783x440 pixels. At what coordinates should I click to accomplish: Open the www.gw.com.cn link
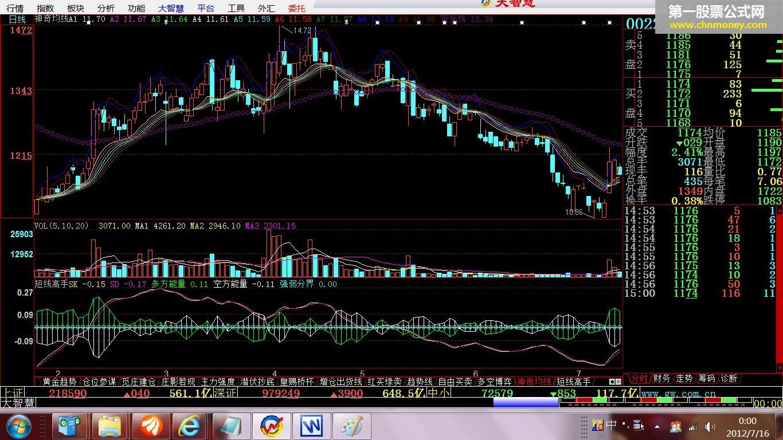click(x=679, y=394)
